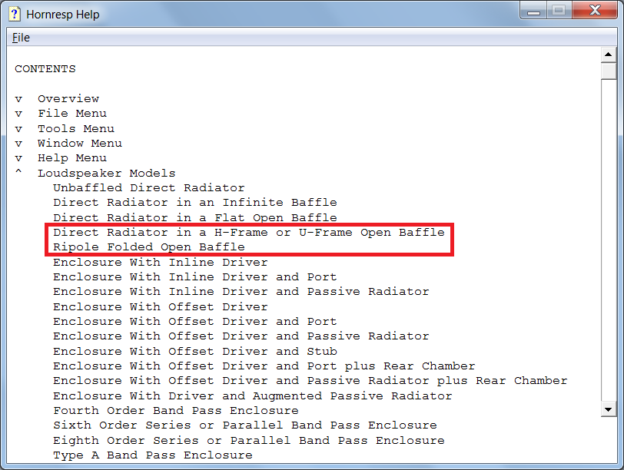The width and height of the screenshot is (624, 470).
Task: Click the Hornresp Help window icon
Action: [x=15, y=14]
